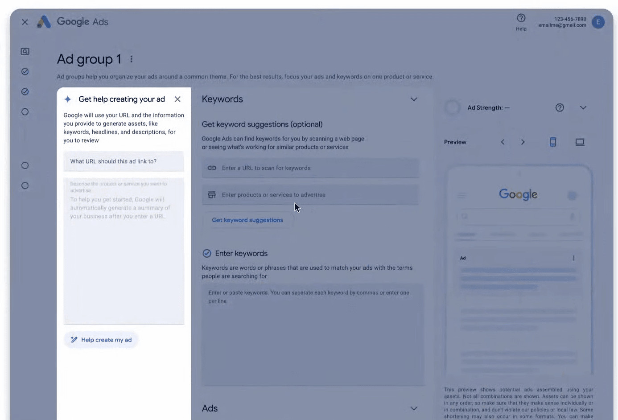The height and width of the screenshot is (420, 618).
Task: Click the Ad label in preview card
Action: click(463, 258)
